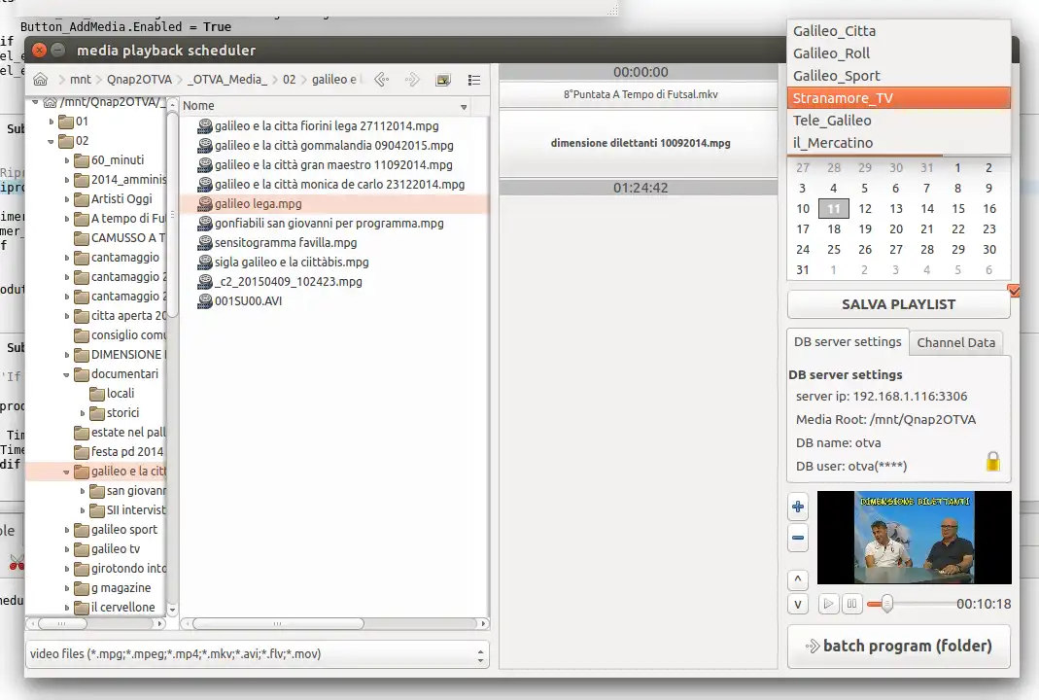Switch to the Channel Data tab
This screenshot has height=700, width=1039.
[955, 342]
